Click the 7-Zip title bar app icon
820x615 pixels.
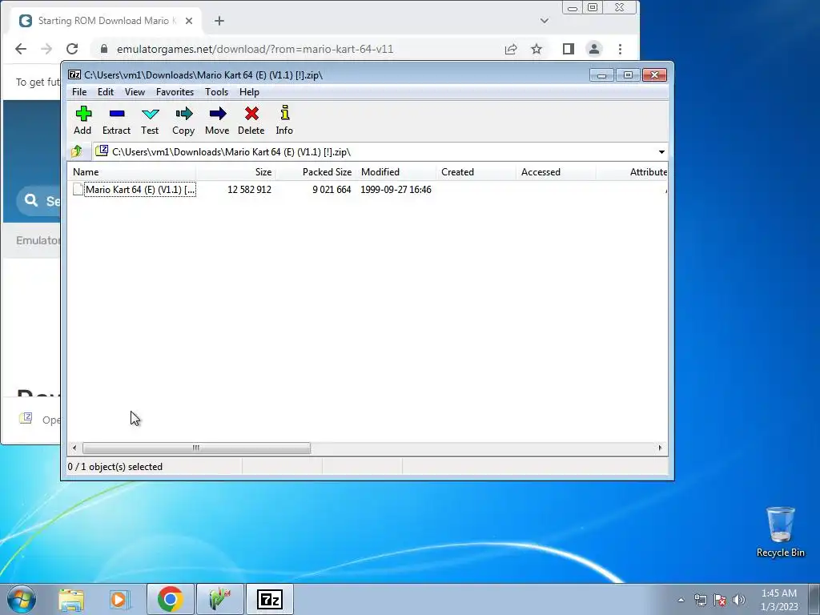point(74,74)
